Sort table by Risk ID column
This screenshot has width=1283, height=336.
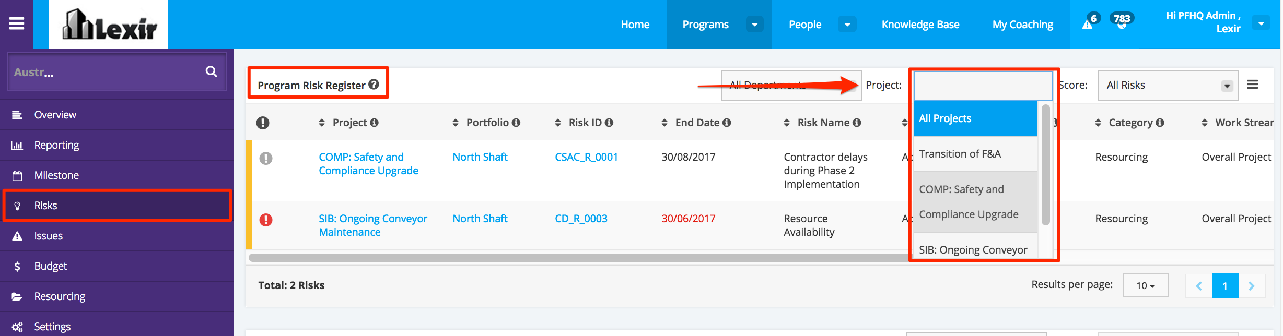558,123
